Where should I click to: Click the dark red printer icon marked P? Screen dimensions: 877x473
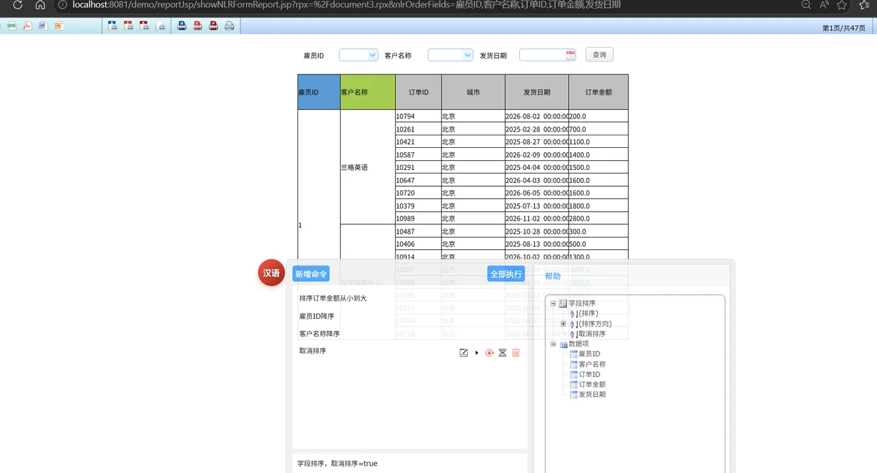[x=213, y=26]
